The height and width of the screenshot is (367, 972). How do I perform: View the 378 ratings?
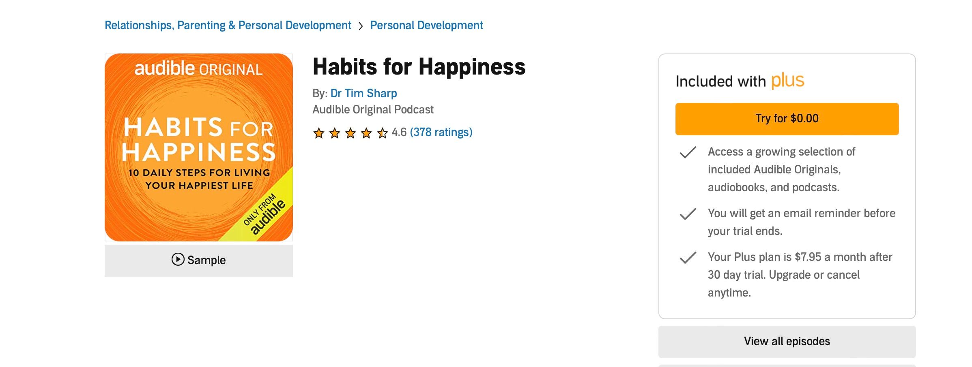point(441,132)
